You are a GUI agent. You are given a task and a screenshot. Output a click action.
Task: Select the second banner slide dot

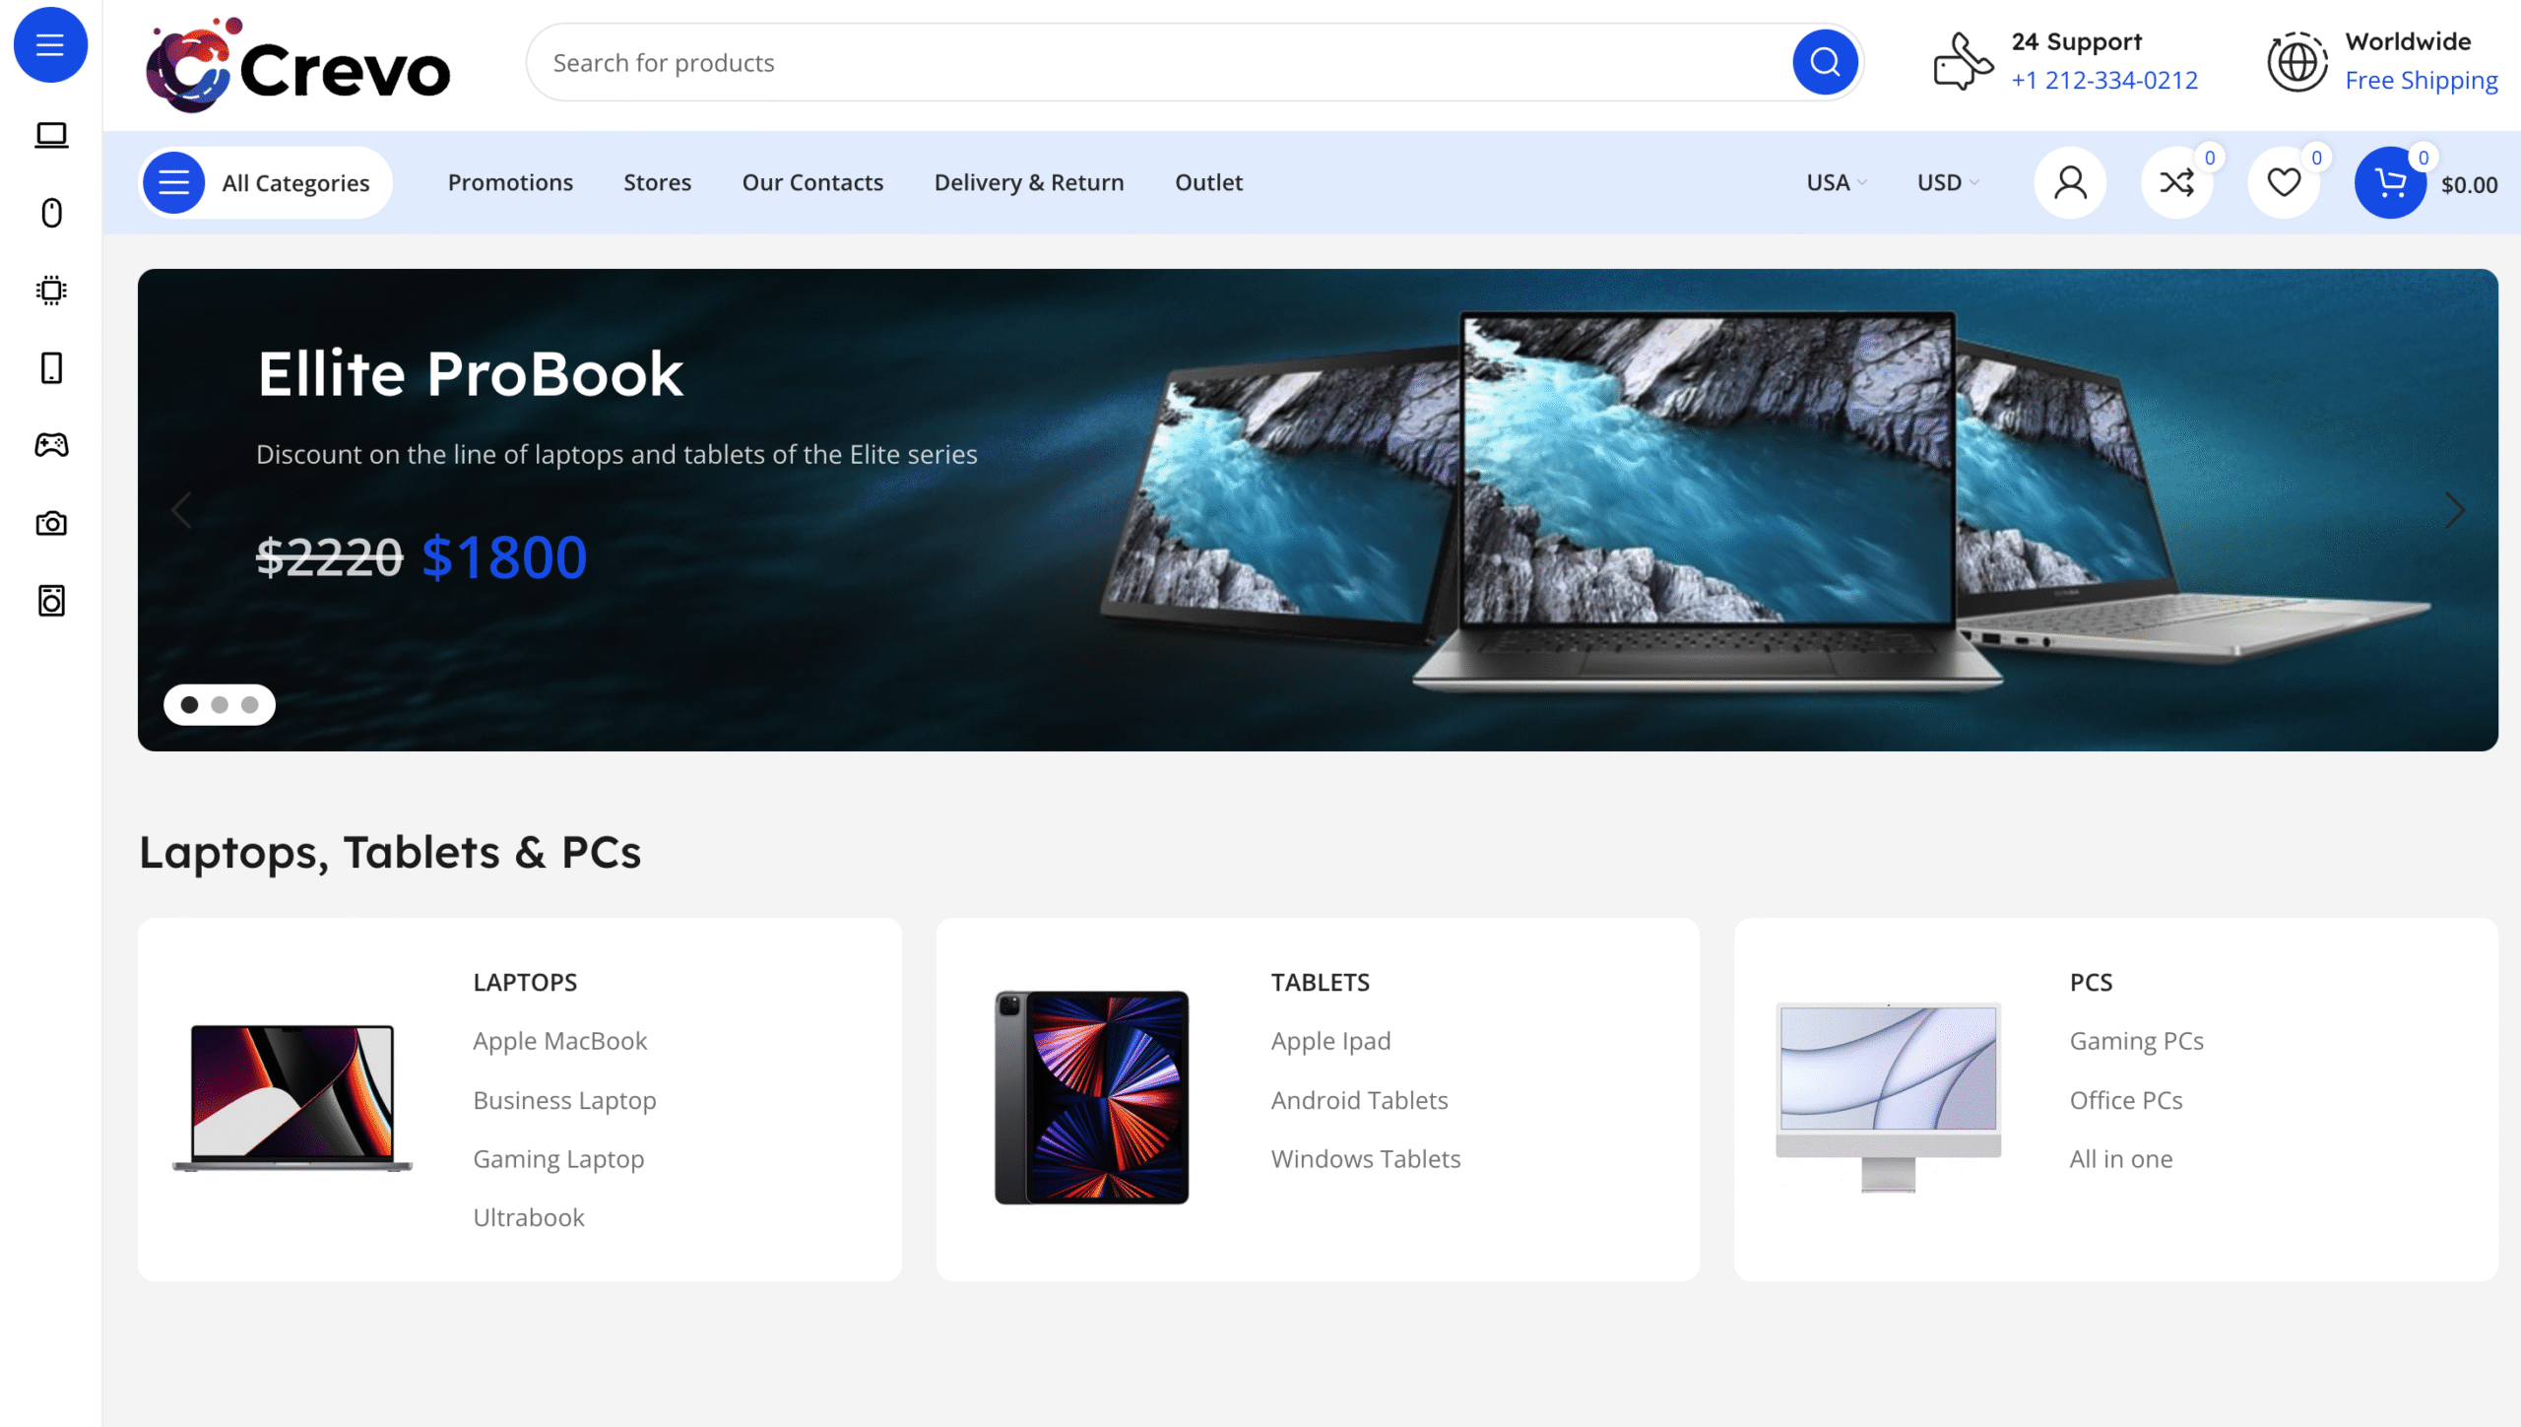click(x=220, y=705)
